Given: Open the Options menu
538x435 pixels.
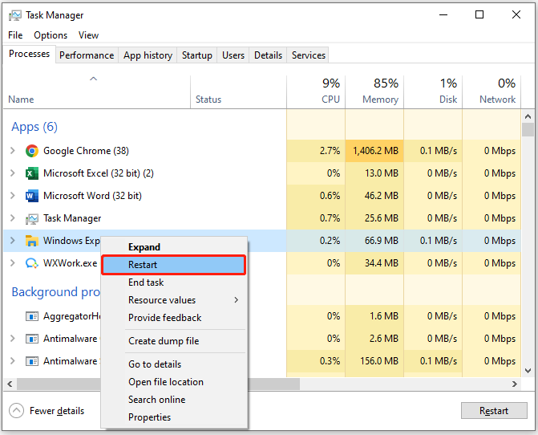Looking at the screenshot, I should pos(51,35).
